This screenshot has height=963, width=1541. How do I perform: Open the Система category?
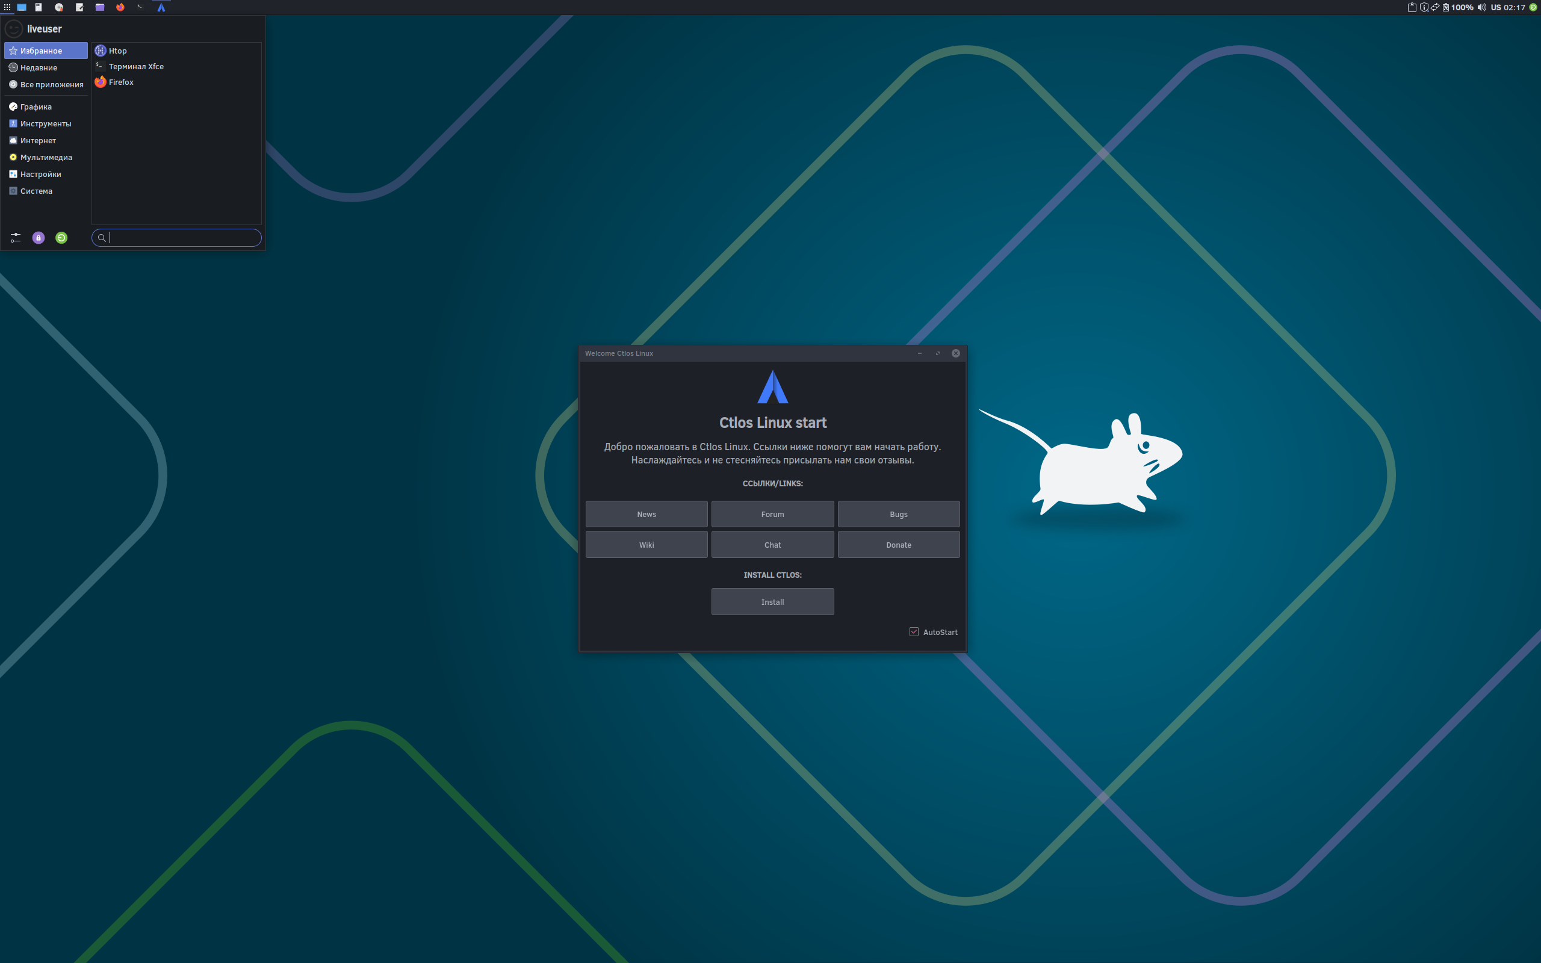(x=46, y=191)
